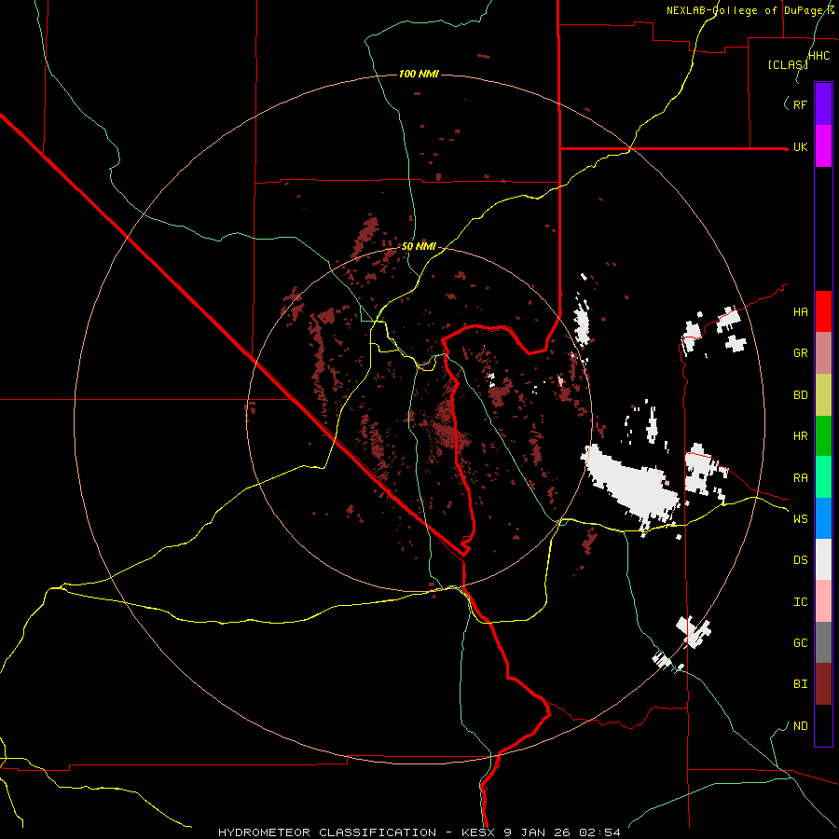
Task: Click the [CLAS] legend header
Action: (x=787, y=65)
